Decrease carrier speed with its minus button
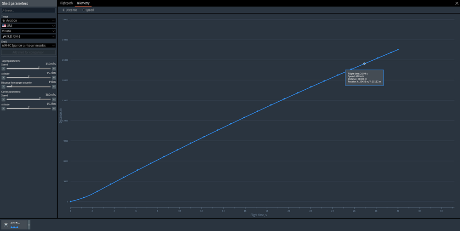The height and width of the screenshot is (231, 460). click(x=4, y=99)
